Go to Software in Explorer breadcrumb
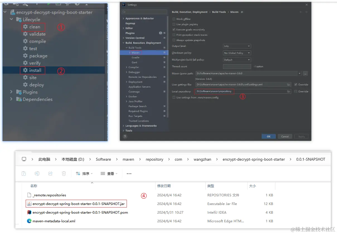 [x=103, y=159]
